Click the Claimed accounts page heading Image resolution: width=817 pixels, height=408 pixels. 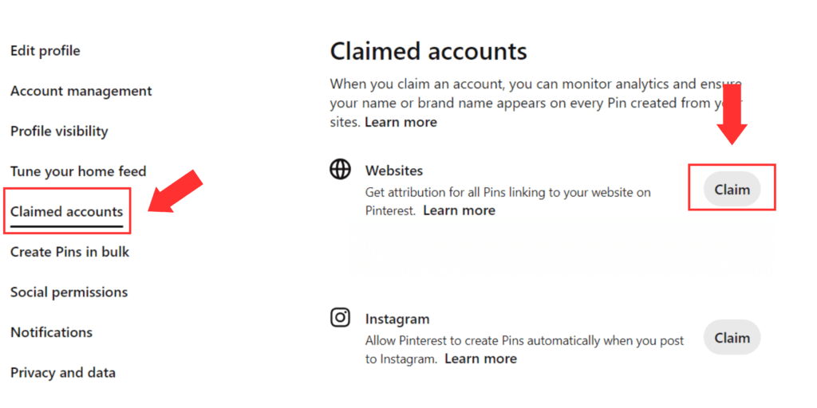click(428, 52)
